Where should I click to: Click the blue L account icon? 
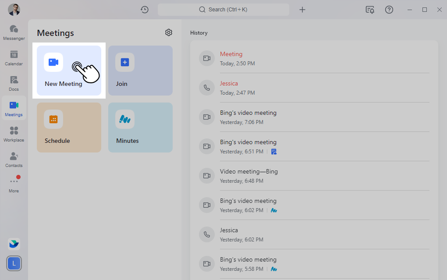pyautogui.click(x=14, y=263)
